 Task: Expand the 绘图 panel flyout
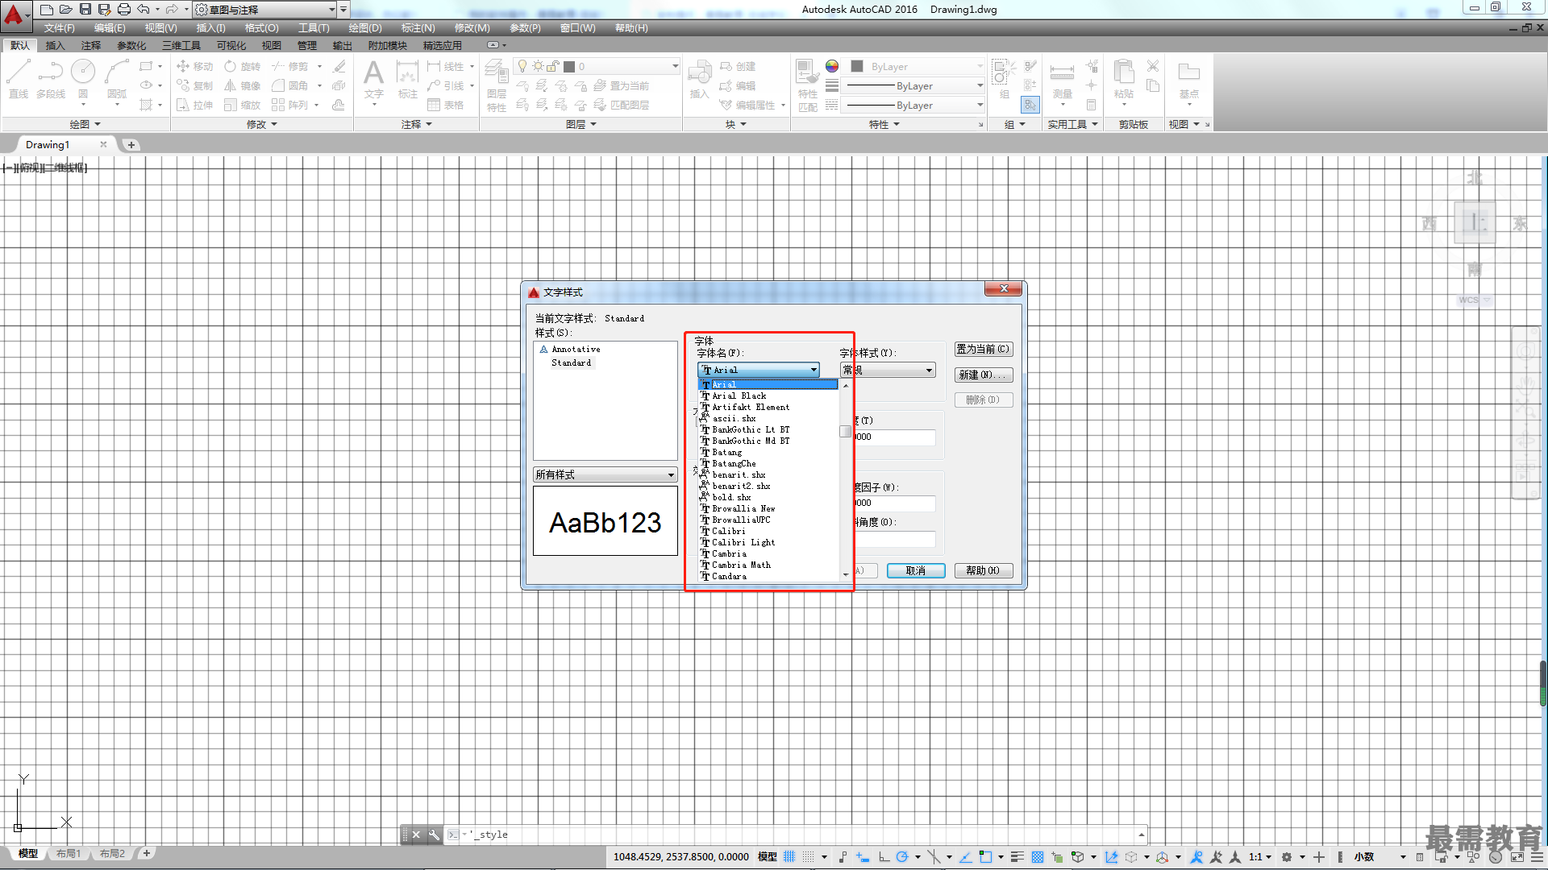pos(85,124)
